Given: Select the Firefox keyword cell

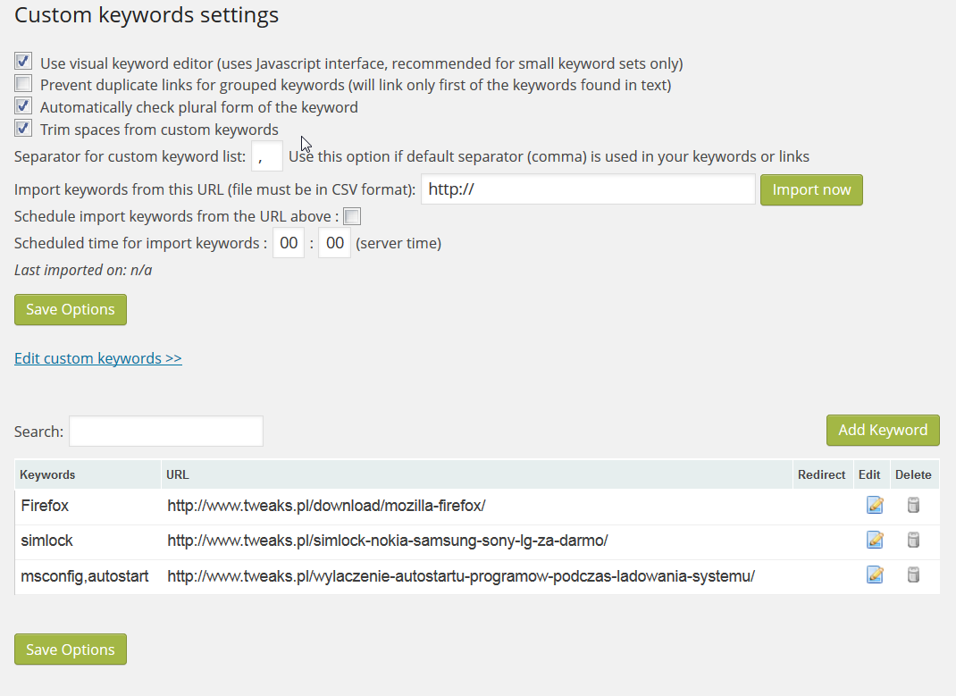Looking at the screenshot, I should [88, 507].
